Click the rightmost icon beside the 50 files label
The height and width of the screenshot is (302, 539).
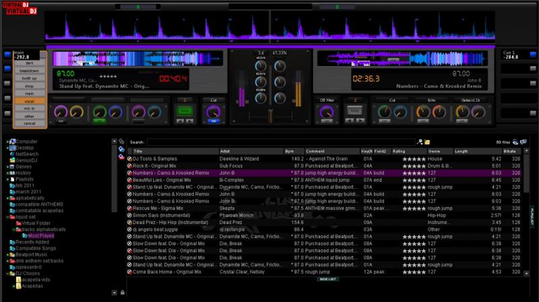524,142
